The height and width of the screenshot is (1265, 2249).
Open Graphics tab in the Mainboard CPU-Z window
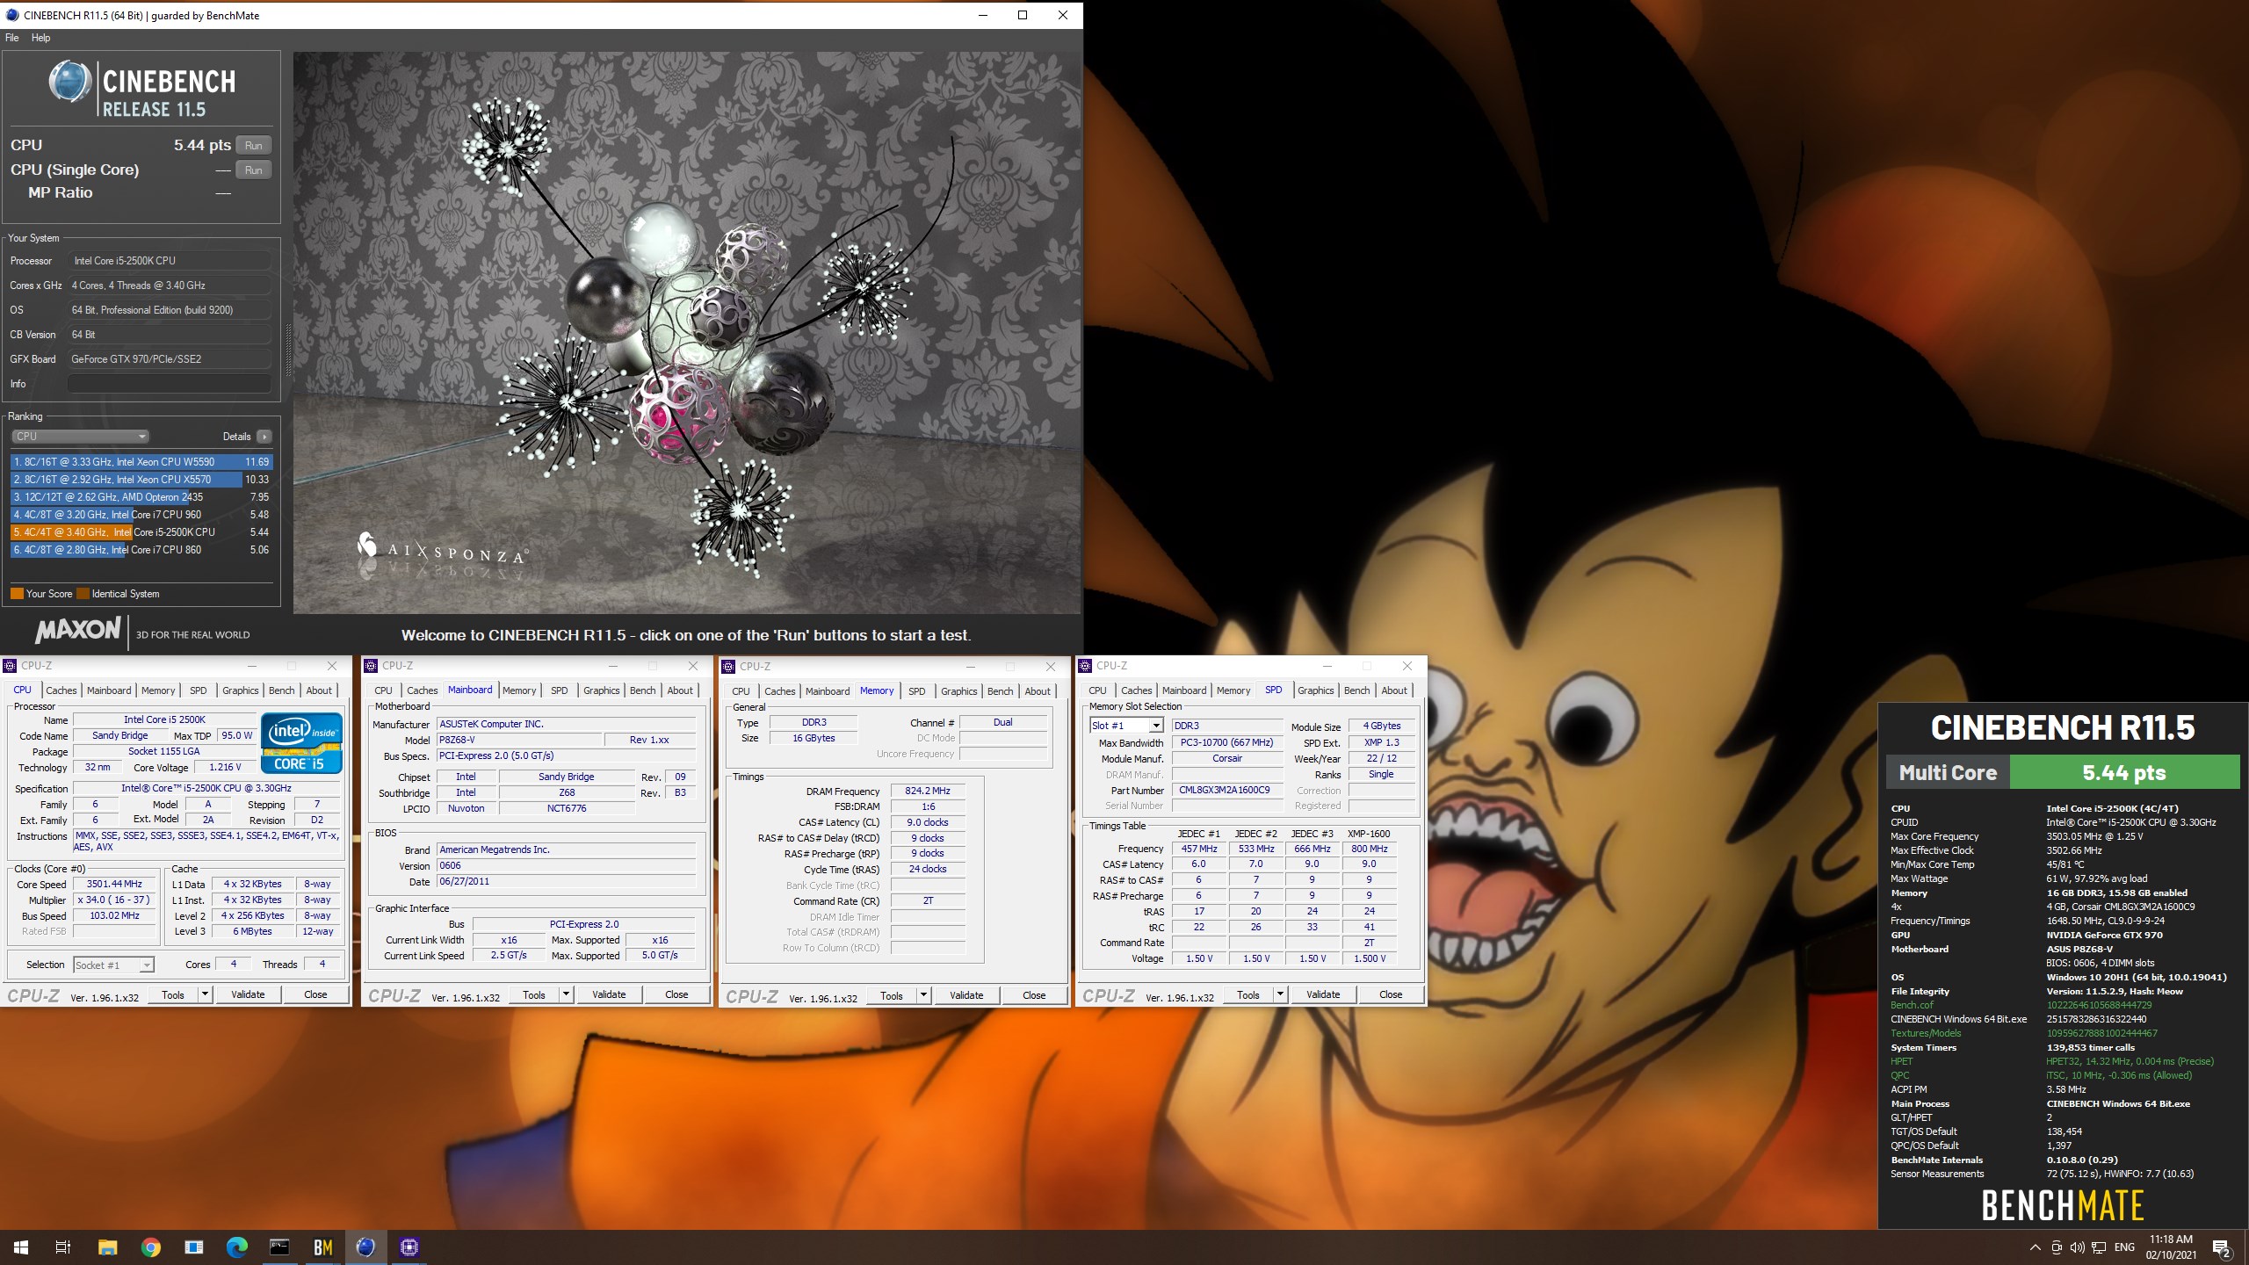(x=601, y=690)
